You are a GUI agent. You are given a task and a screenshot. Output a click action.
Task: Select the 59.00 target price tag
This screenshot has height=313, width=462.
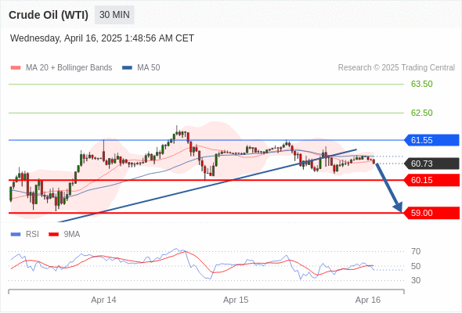431,213
